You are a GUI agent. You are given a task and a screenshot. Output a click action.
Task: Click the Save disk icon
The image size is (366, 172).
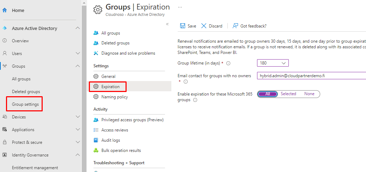click(x=183, y=26)
